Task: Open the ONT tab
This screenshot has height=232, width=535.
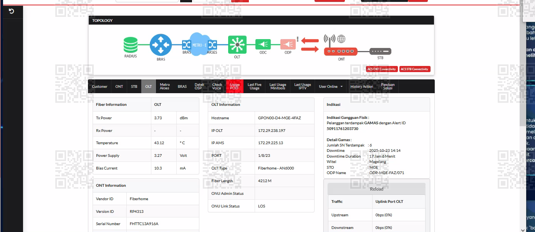Action: pyautogui.click(x=119, y=86)
